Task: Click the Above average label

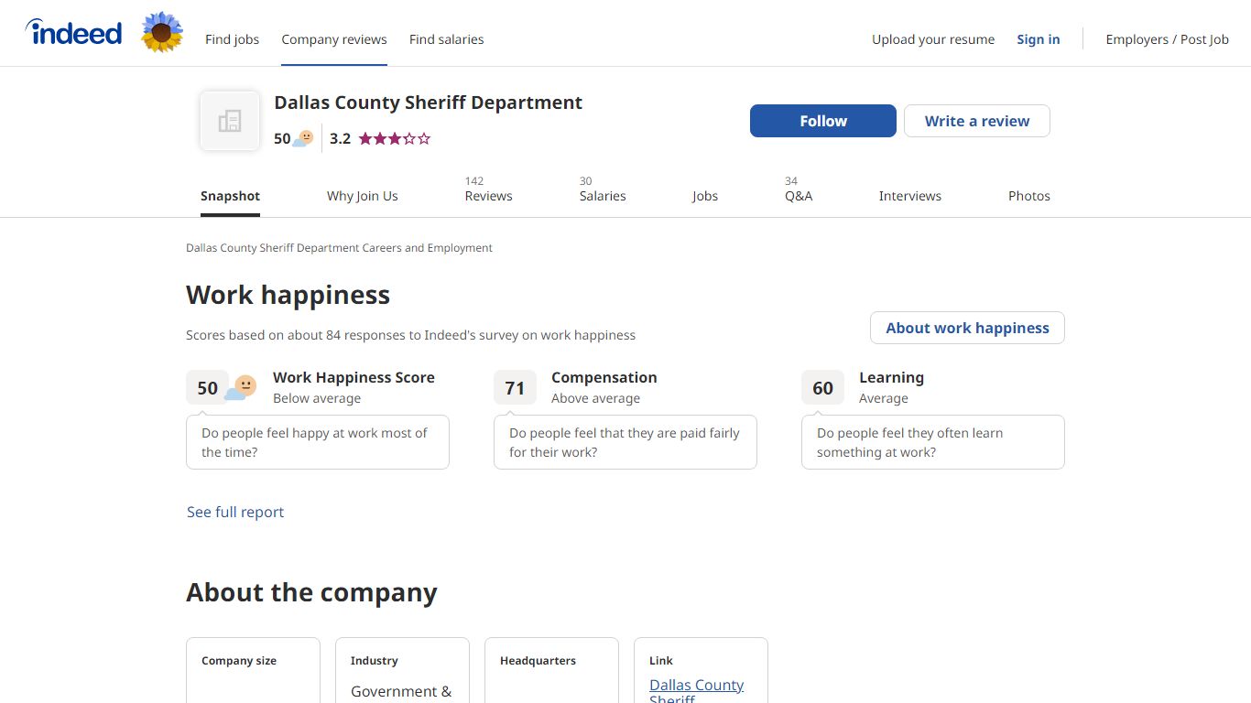Action: coord(595,398)
